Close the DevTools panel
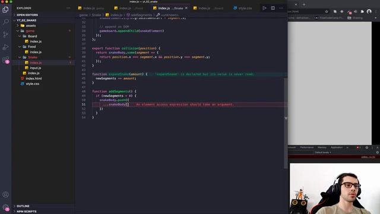This screenshot has width=380, height=214. (x=378, y=147)
